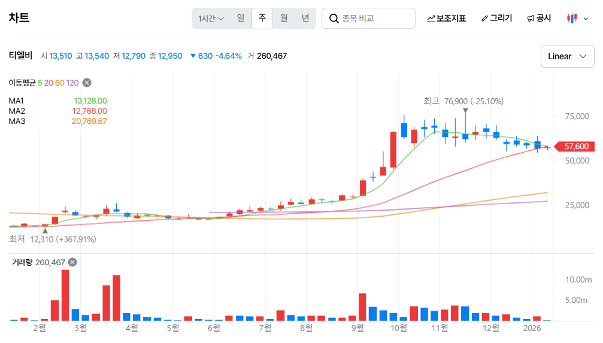Screen dimensions: 603x343
Task: Click the MA3 value 20,769.67
Action: pyautogui.click(x=89, y=121)
